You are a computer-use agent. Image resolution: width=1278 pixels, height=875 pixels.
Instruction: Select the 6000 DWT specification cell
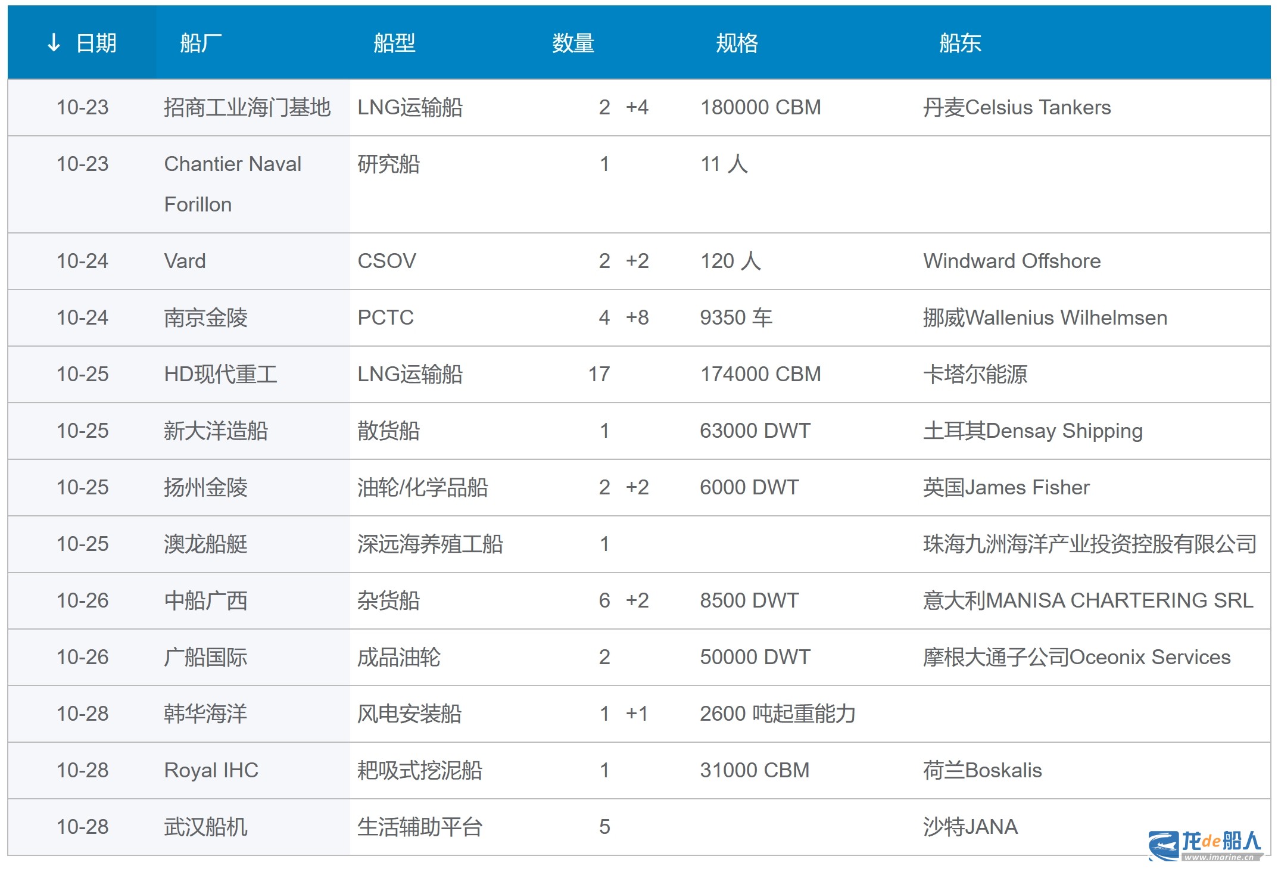click(749, 487)
